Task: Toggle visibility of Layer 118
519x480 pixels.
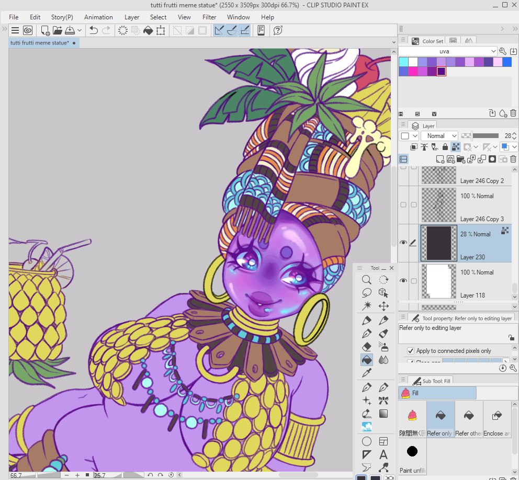Action: 403,280
